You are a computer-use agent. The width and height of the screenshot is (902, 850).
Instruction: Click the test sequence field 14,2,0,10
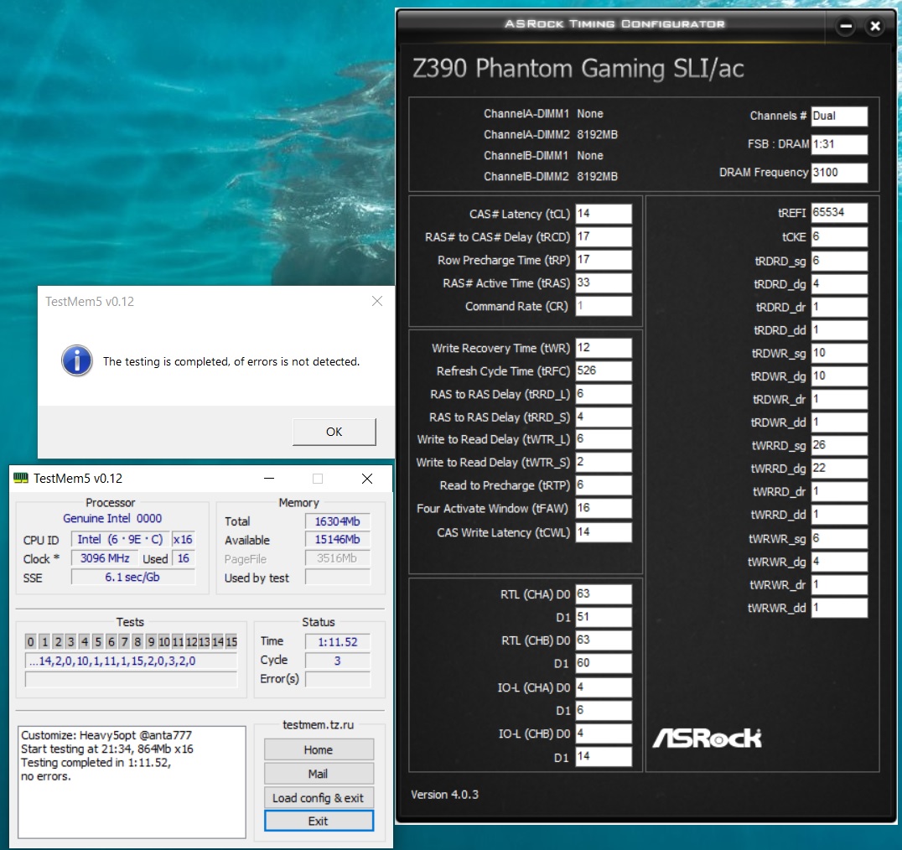coord(131,661)
